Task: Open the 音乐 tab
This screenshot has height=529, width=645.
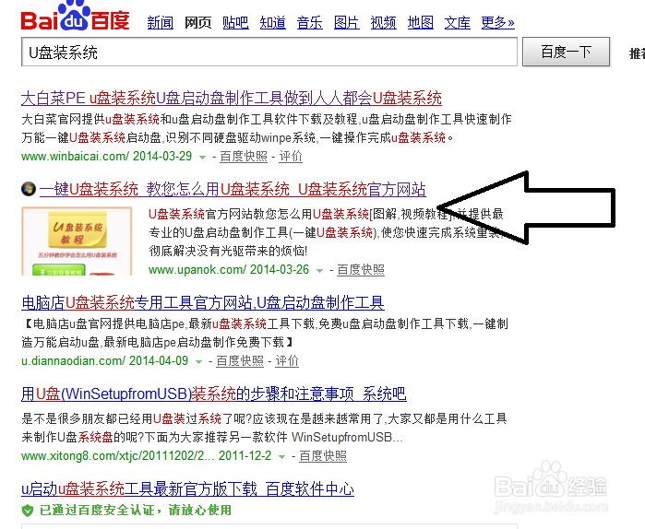Action: point(309,23)
